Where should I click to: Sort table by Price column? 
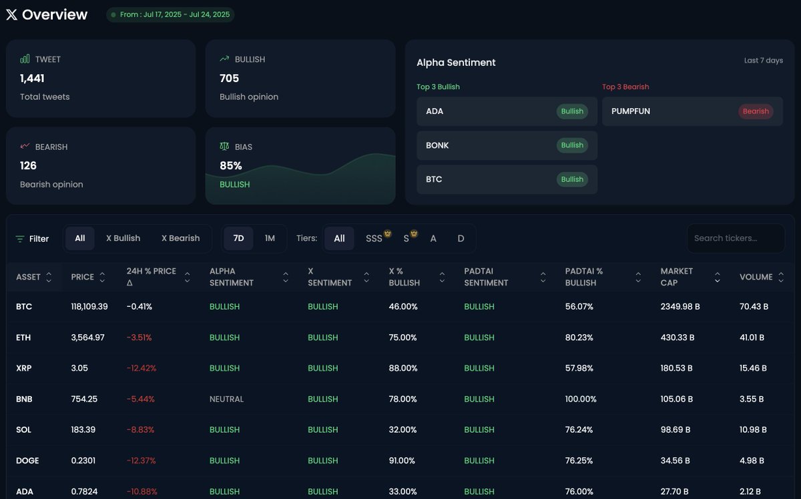coord(102,277)
